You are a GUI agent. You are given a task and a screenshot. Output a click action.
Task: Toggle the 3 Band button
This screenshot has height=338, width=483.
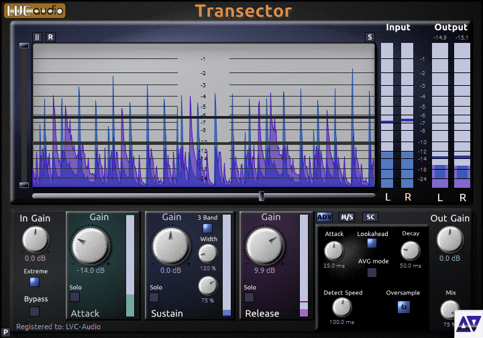[207, 228]
